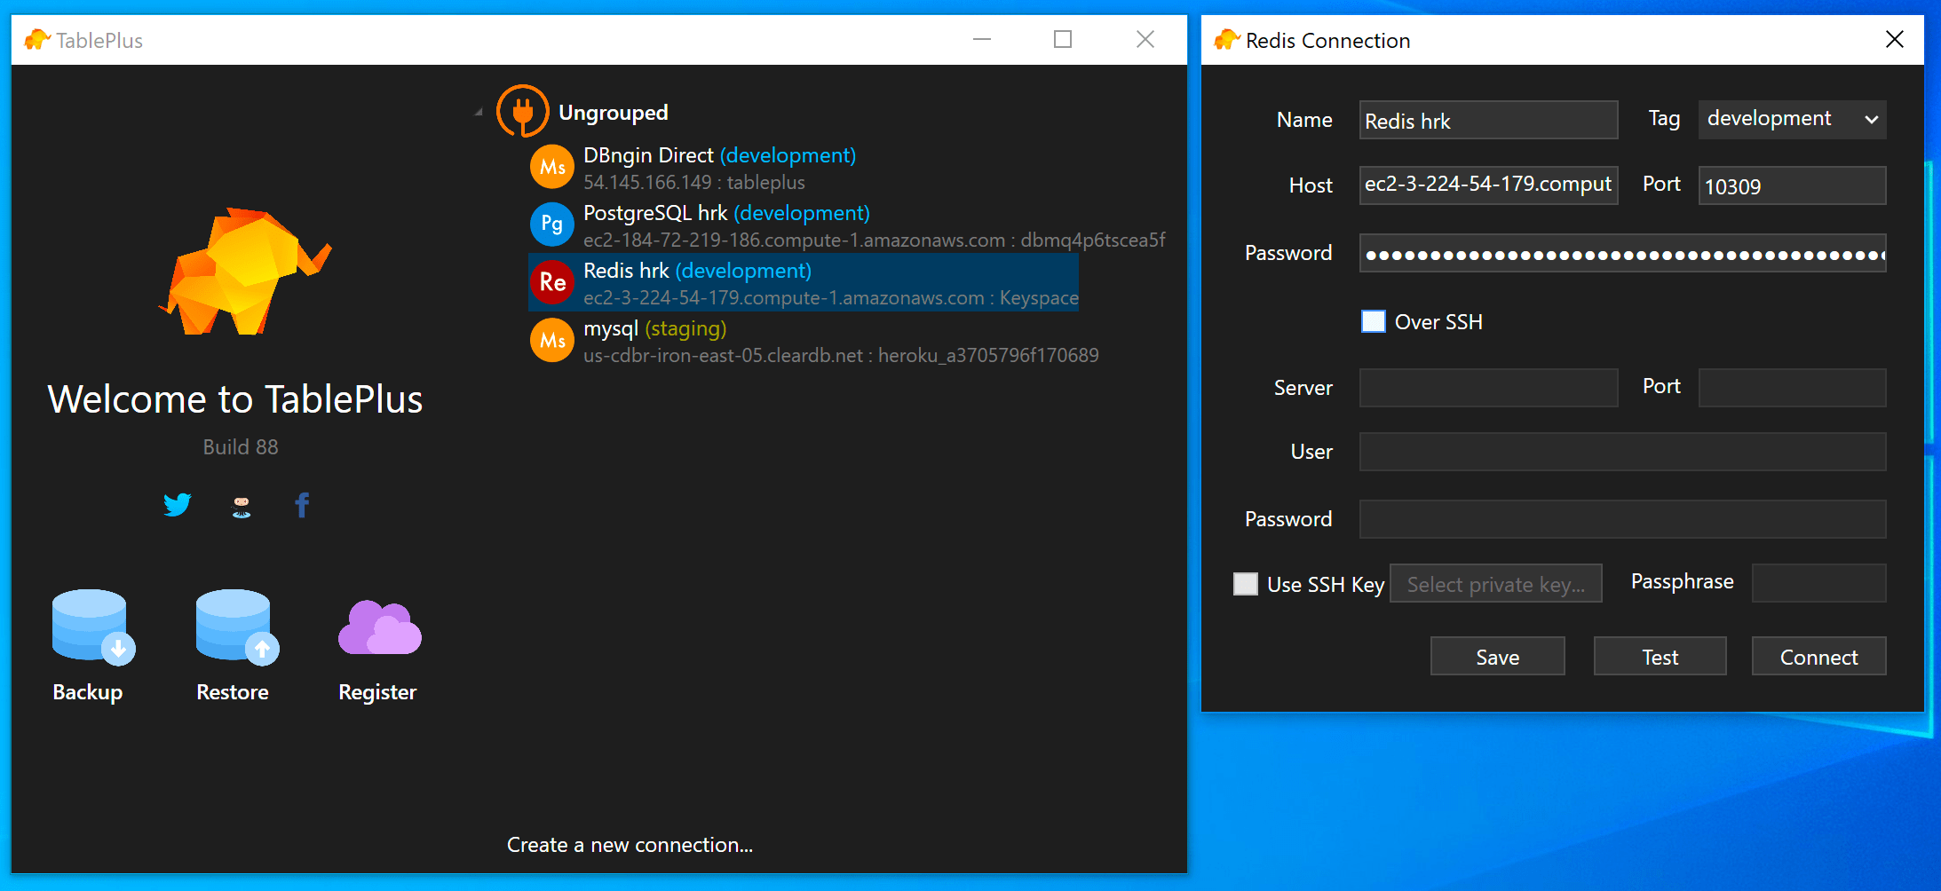Image resolution: width=1941 pixels, height=891 pixels.
Task: Click 'Create a new connection...'
Action: point(630,844)
